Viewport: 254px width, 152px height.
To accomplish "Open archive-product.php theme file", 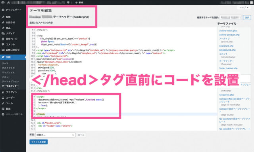I will click(x=229, y=35).
